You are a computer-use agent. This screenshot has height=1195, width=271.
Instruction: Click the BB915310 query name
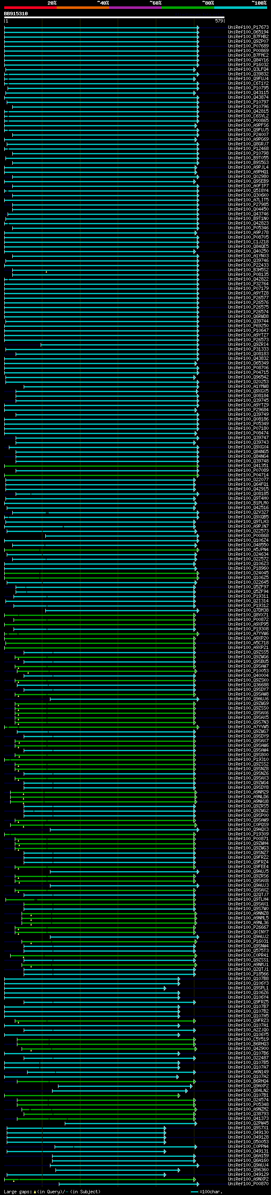click(16, 14)
